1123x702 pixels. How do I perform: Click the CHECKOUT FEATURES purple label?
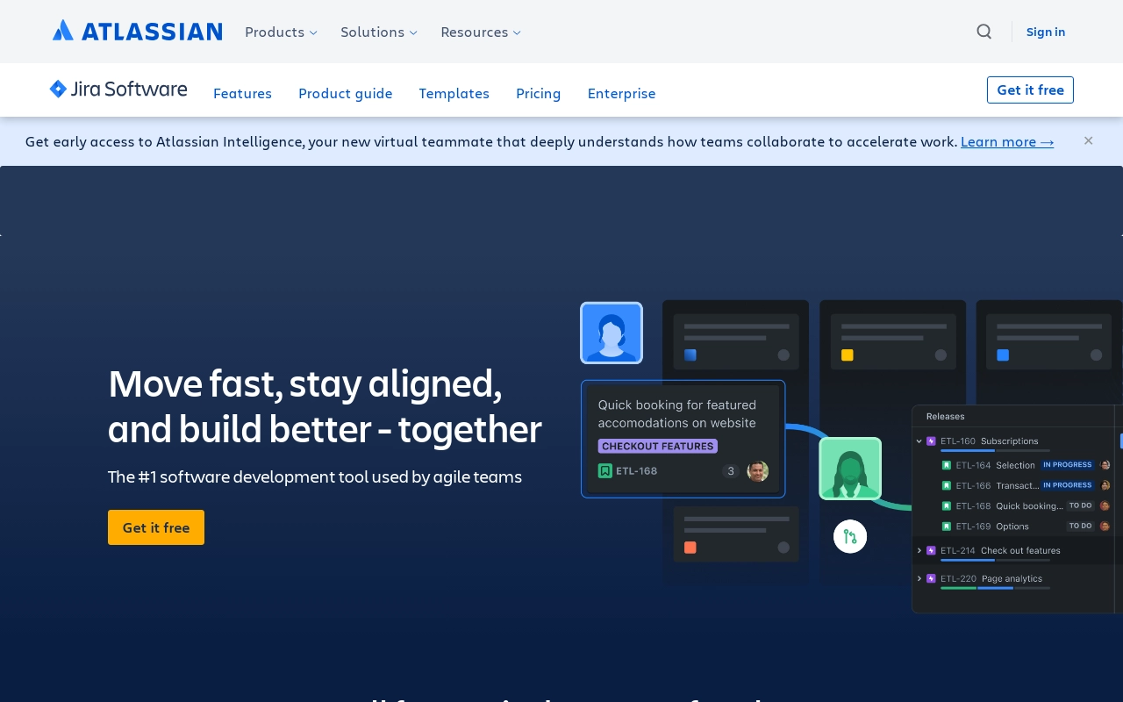pos(658,446)
